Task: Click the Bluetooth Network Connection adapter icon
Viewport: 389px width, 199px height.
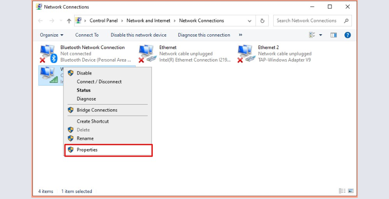Action: (48, 54)
